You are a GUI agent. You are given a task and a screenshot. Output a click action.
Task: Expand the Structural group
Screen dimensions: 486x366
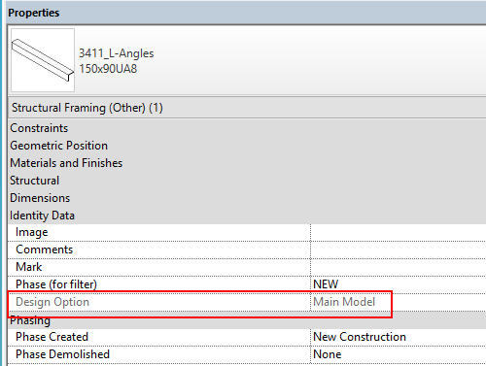[x=248, y=181]
